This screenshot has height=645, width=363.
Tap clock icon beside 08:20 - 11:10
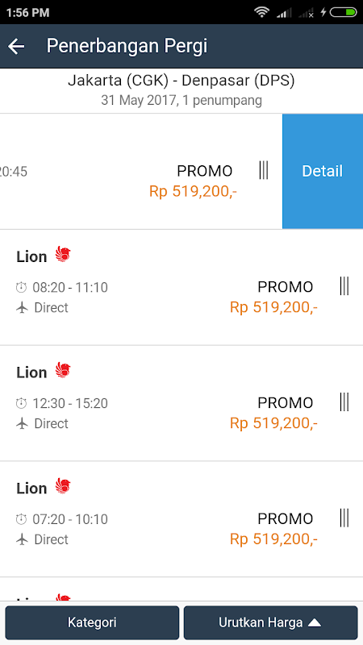(22, 287)
